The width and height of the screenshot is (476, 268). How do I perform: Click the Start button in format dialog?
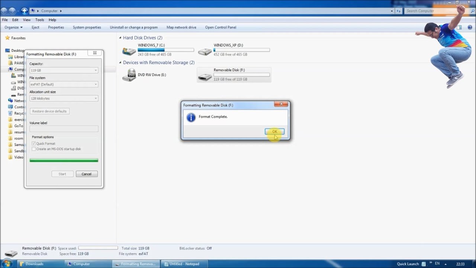[x=62, y=174]
